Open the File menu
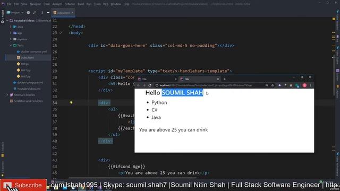This screenshot has width=340, height=191. (x=9, y=4)
